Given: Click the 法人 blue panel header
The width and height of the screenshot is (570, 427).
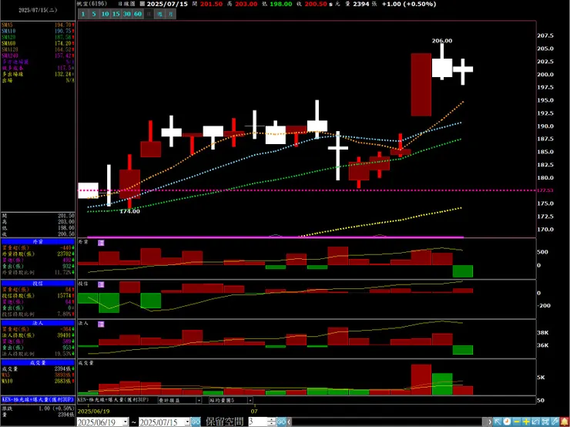Looking at the screenshot, I should (38, 323).
